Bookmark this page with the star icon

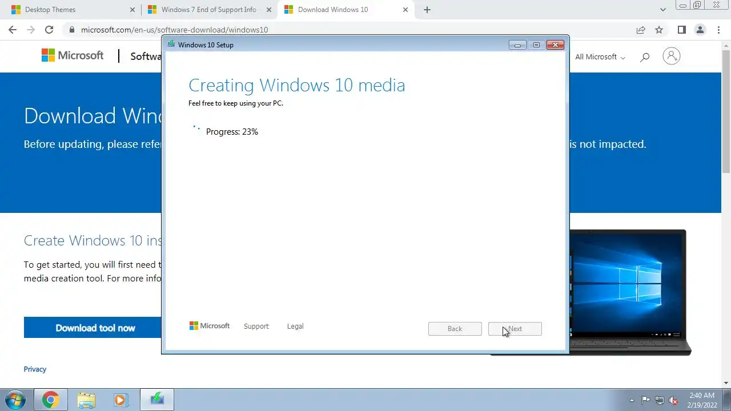pyautogui.click(x=659, y=30)
